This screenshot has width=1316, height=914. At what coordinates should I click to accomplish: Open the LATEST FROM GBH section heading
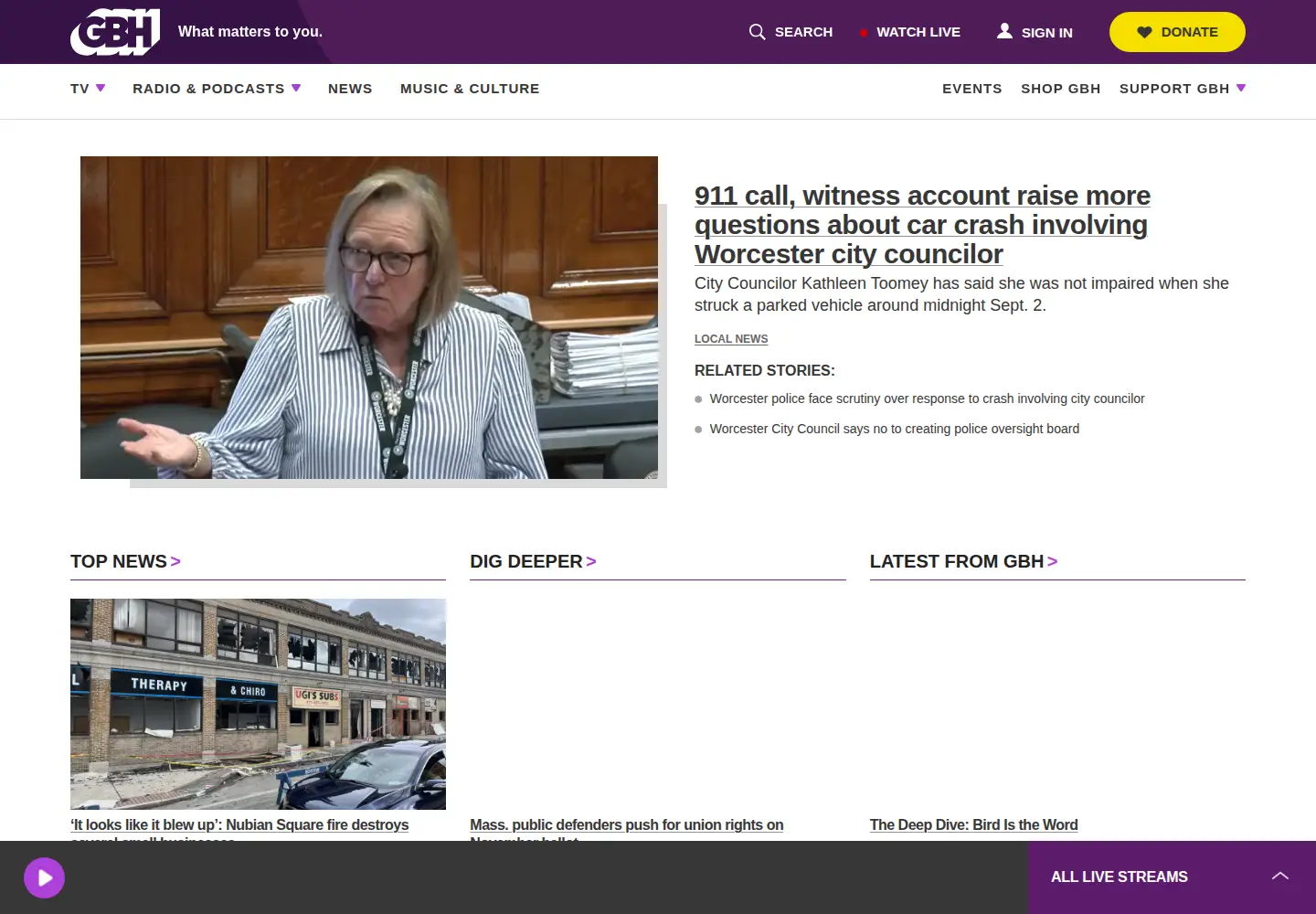(957, 561)
